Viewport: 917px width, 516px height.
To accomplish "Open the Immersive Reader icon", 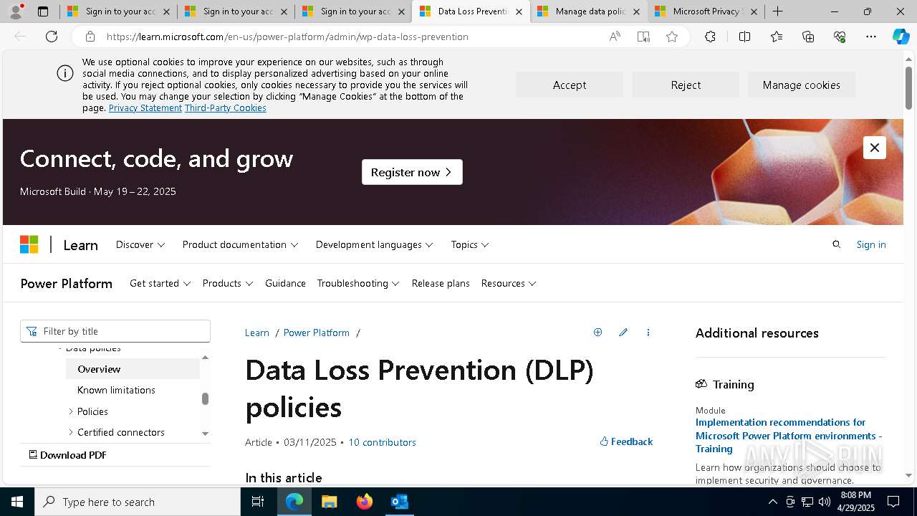I will click(643, 37).
